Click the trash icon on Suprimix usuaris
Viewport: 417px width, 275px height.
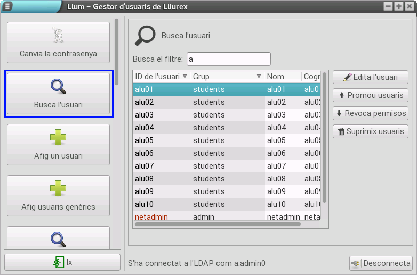tap(341, 131)
